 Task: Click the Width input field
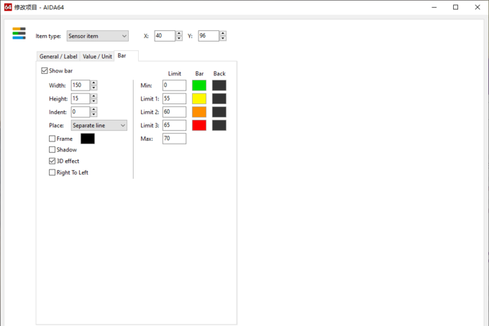tap(80, 85)
